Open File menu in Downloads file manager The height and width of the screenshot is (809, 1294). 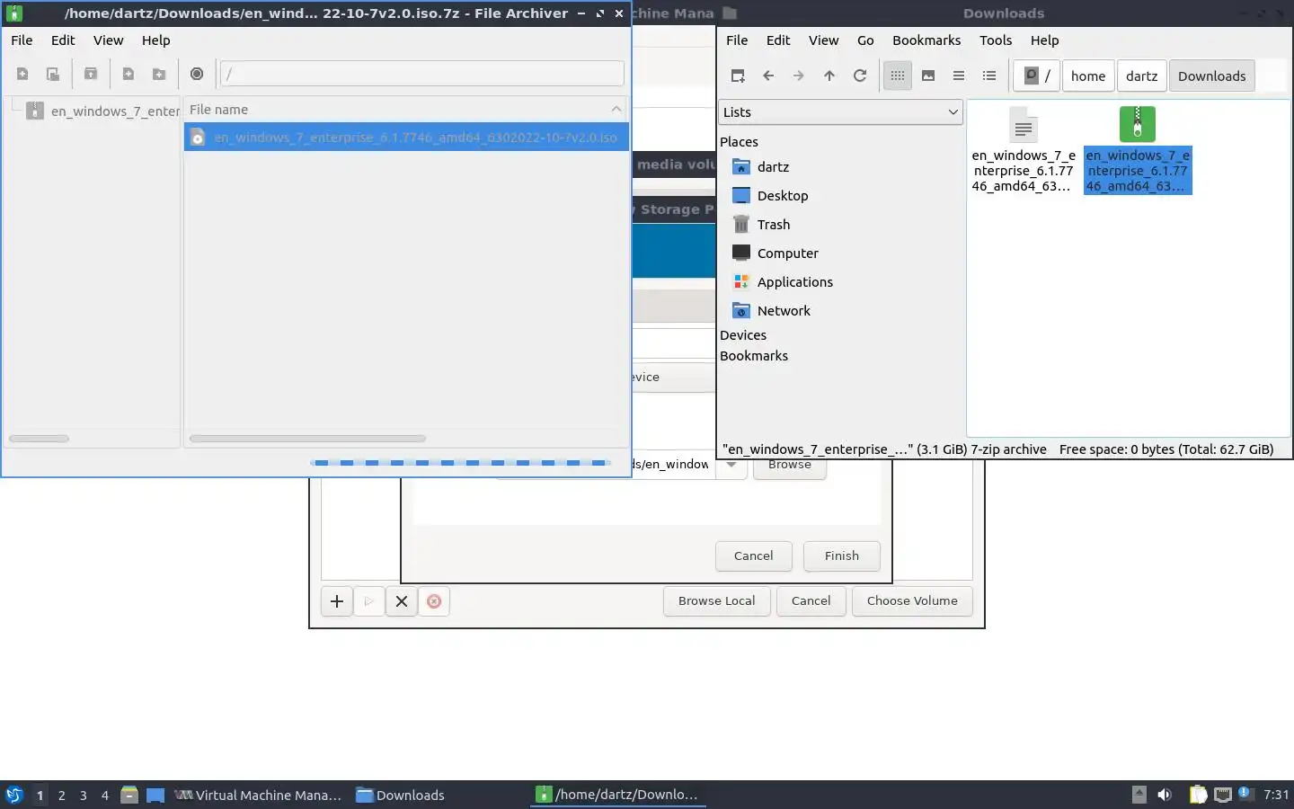click(x=737, y=40)
